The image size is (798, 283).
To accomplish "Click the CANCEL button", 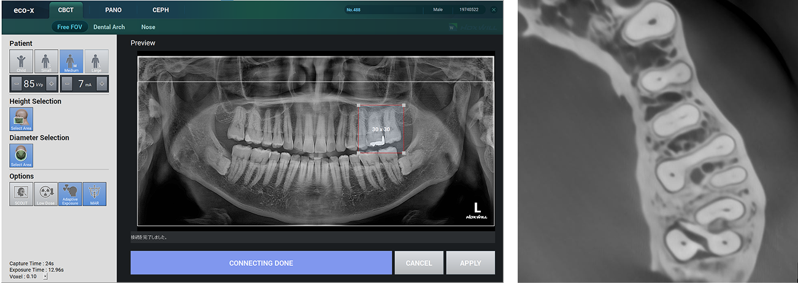I will click(x=419, y=263).
